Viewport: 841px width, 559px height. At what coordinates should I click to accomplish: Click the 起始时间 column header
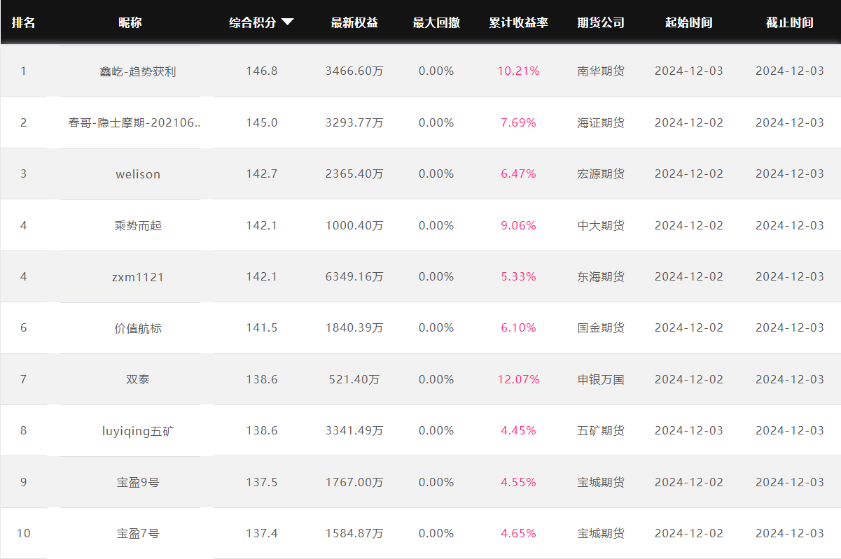pos(689,22)
